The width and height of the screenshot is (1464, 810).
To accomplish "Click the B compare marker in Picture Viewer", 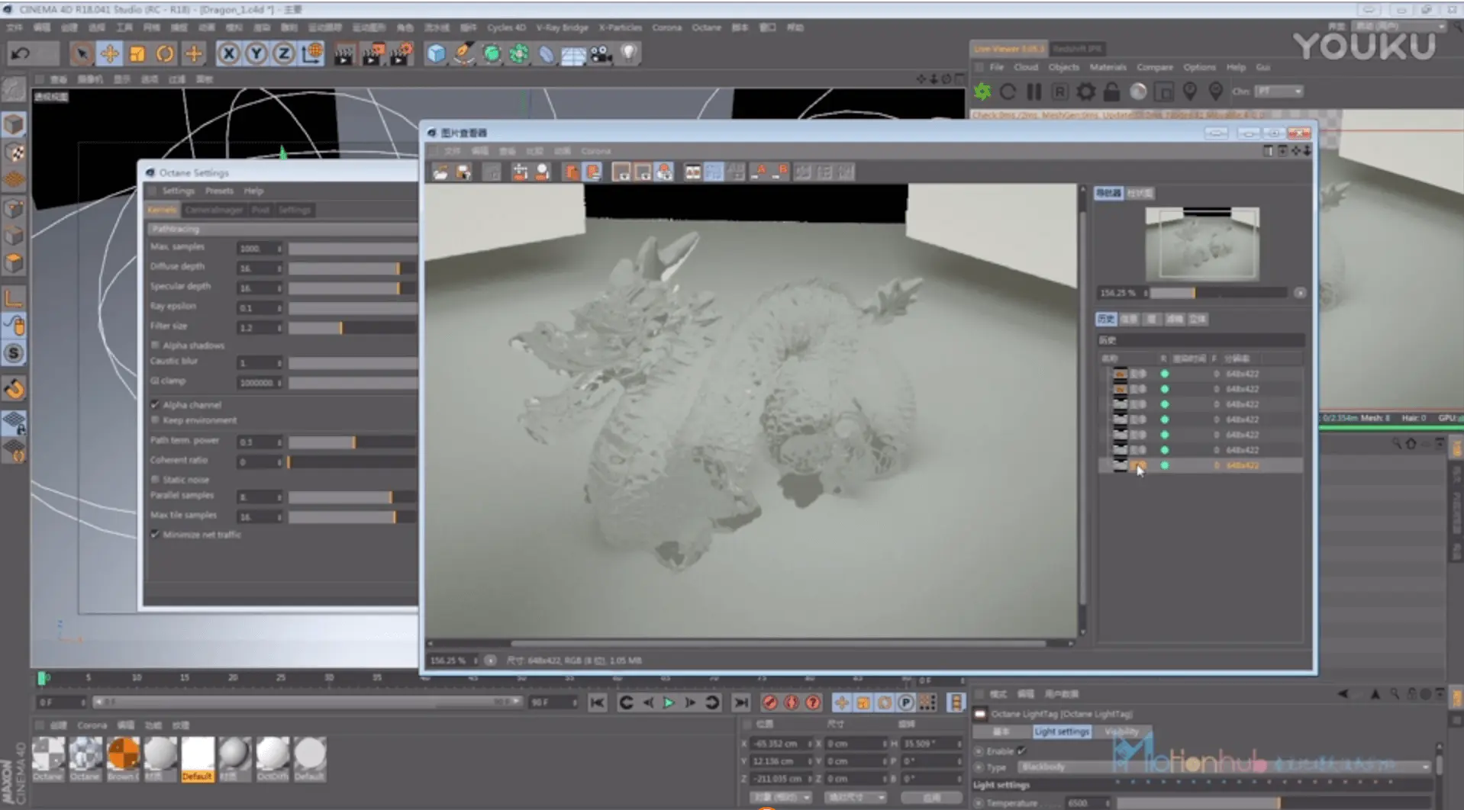I will pos(780,172).
